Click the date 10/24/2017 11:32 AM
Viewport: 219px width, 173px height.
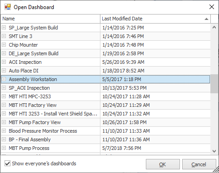click(126, 114)
